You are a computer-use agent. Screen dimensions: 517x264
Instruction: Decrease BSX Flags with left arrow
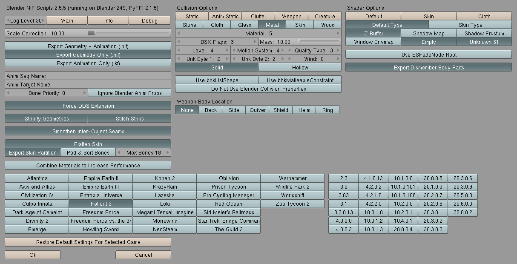[x=178, y=42]
